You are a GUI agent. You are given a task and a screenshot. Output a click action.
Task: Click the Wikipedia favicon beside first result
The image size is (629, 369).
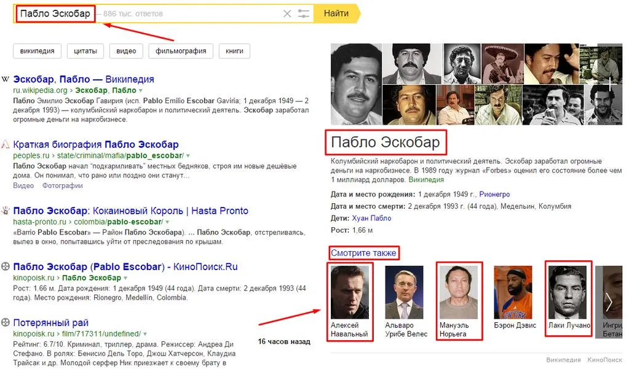5,79
